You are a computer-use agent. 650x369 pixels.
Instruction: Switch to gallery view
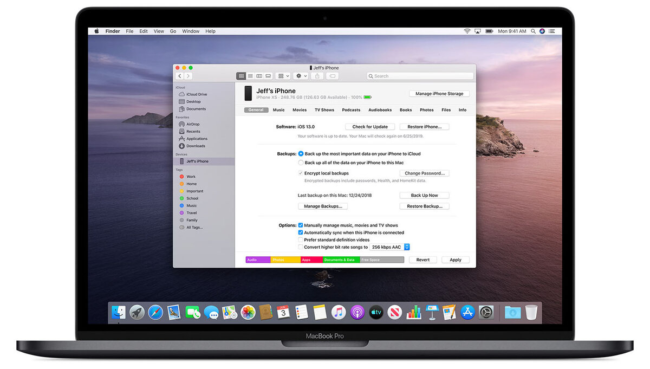(268, 76)
